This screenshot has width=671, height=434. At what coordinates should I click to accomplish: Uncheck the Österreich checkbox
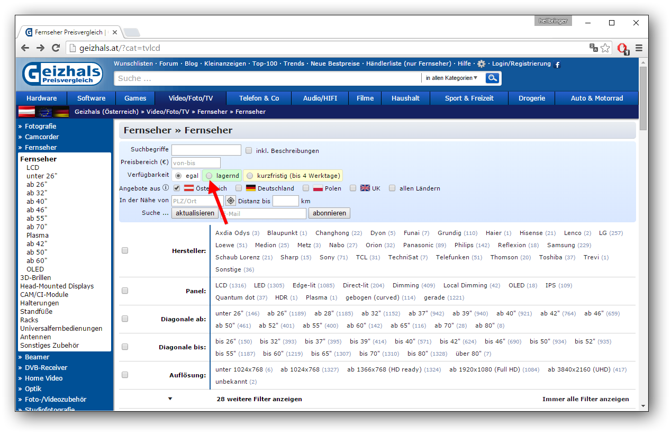pos(177,188)
